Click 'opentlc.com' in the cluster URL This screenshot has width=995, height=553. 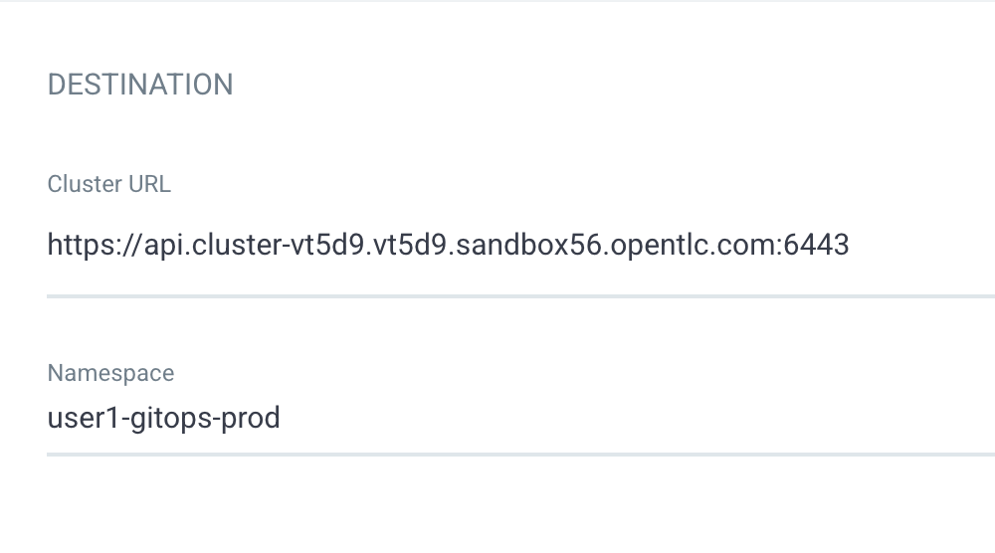click(693, 245)
